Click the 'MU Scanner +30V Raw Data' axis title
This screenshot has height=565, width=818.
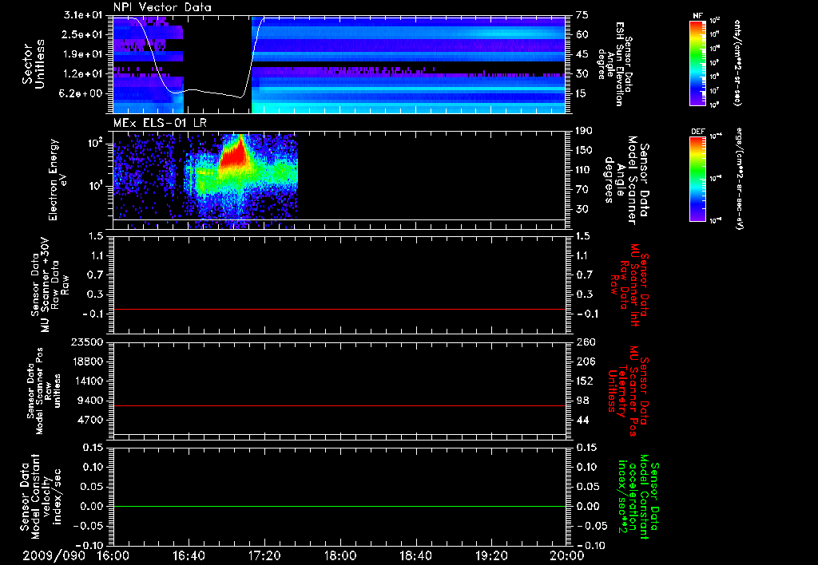click(x=50, y=285)
